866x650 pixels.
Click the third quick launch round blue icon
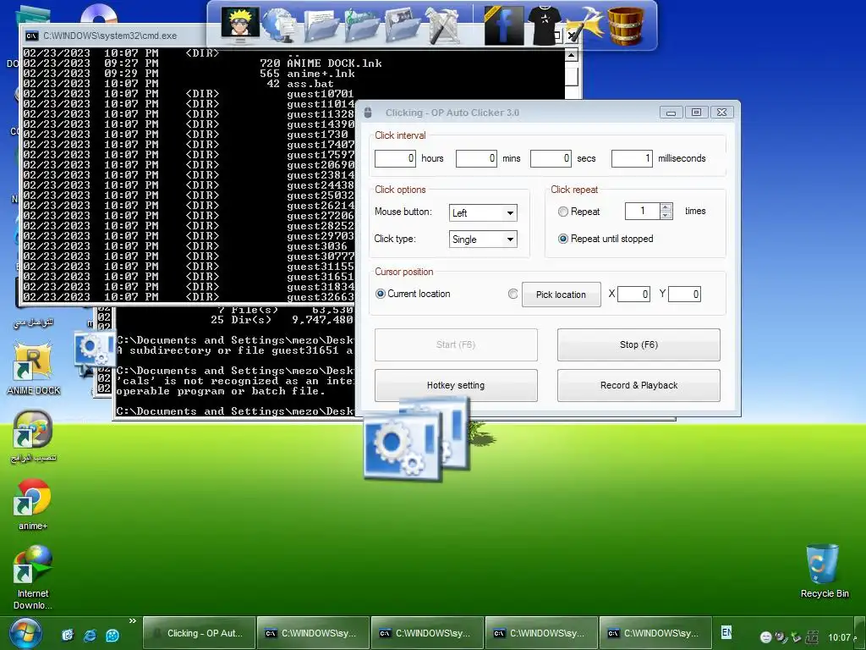coord(112,635)
